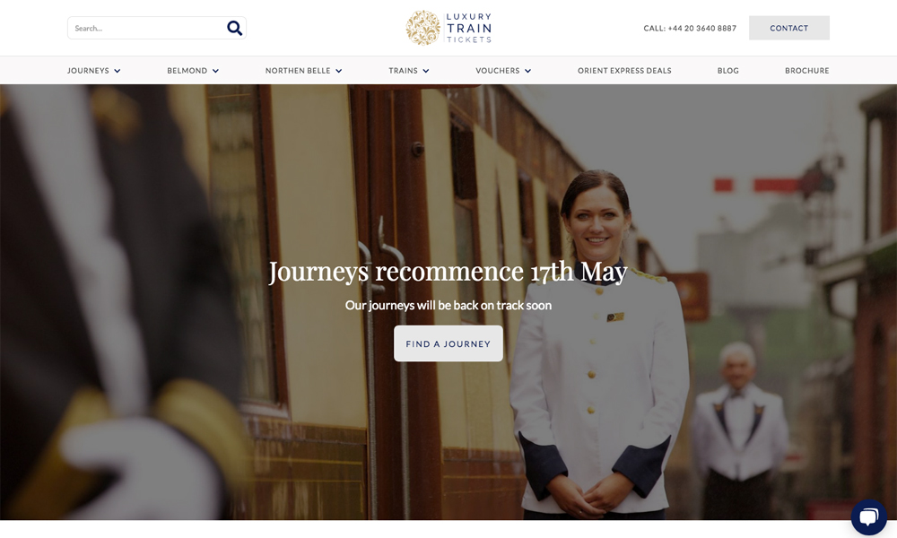Image resolution: width=897 pixels, height=538 pixels.
Task: Click the Contact button
Action: click(788, 28)
